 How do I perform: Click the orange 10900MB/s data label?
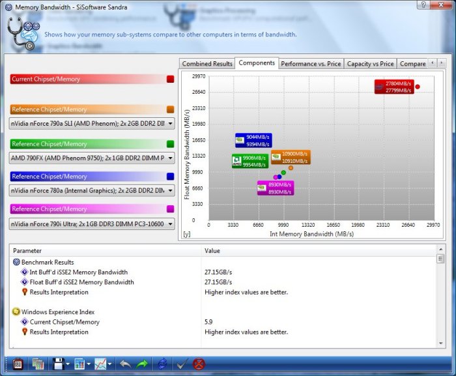click(291, 157)
